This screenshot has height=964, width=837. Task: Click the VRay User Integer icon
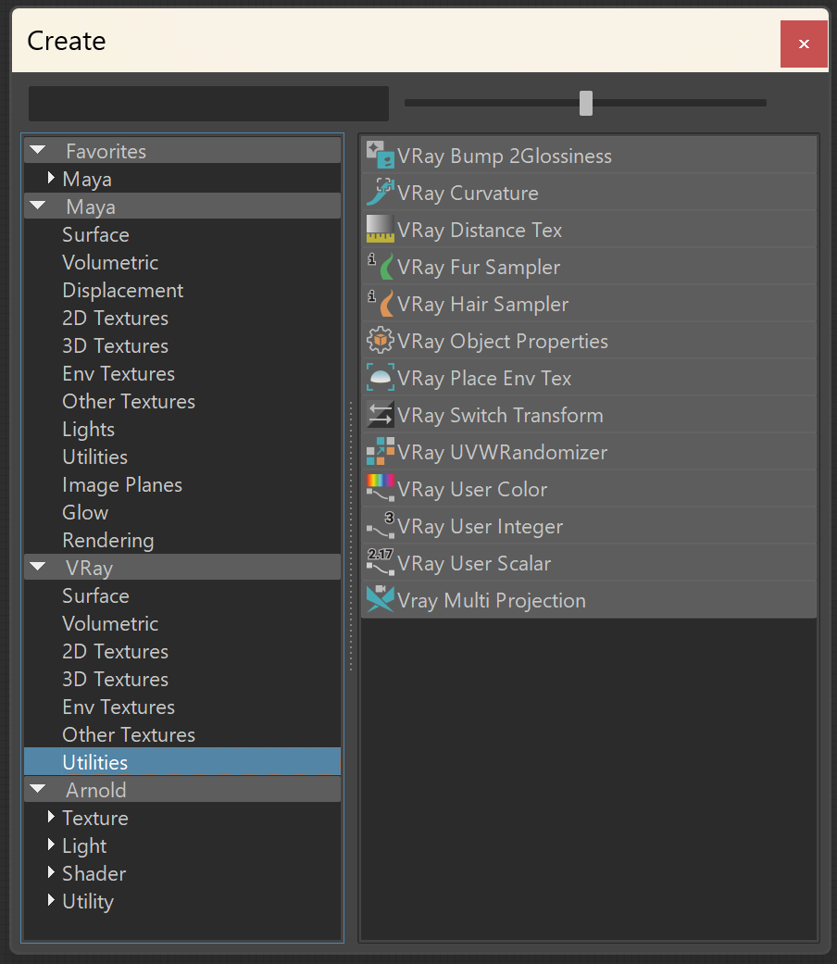tap(381, 526)
